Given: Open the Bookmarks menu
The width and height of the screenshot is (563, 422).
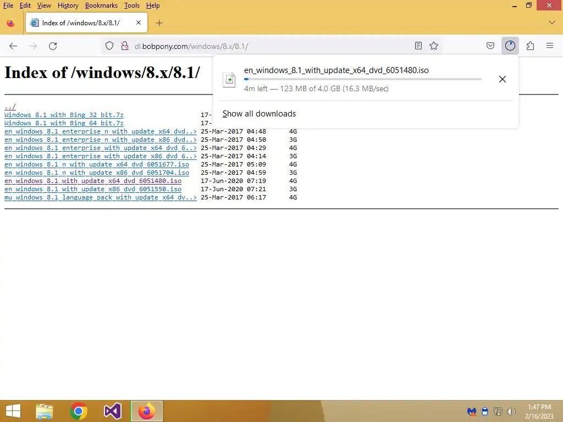Looking at the screenshot, I should (101, 5).
